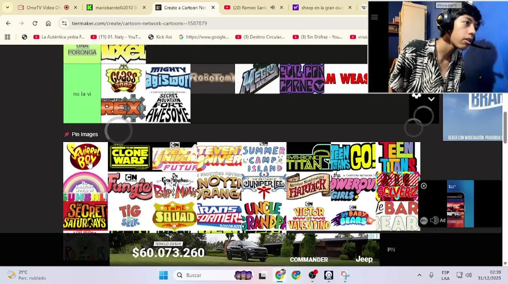Image resolution: width=508 pixels, height=284 pixels.
Task: Pick the Tig n' Seek logo
Action: [x=130, y=216]
